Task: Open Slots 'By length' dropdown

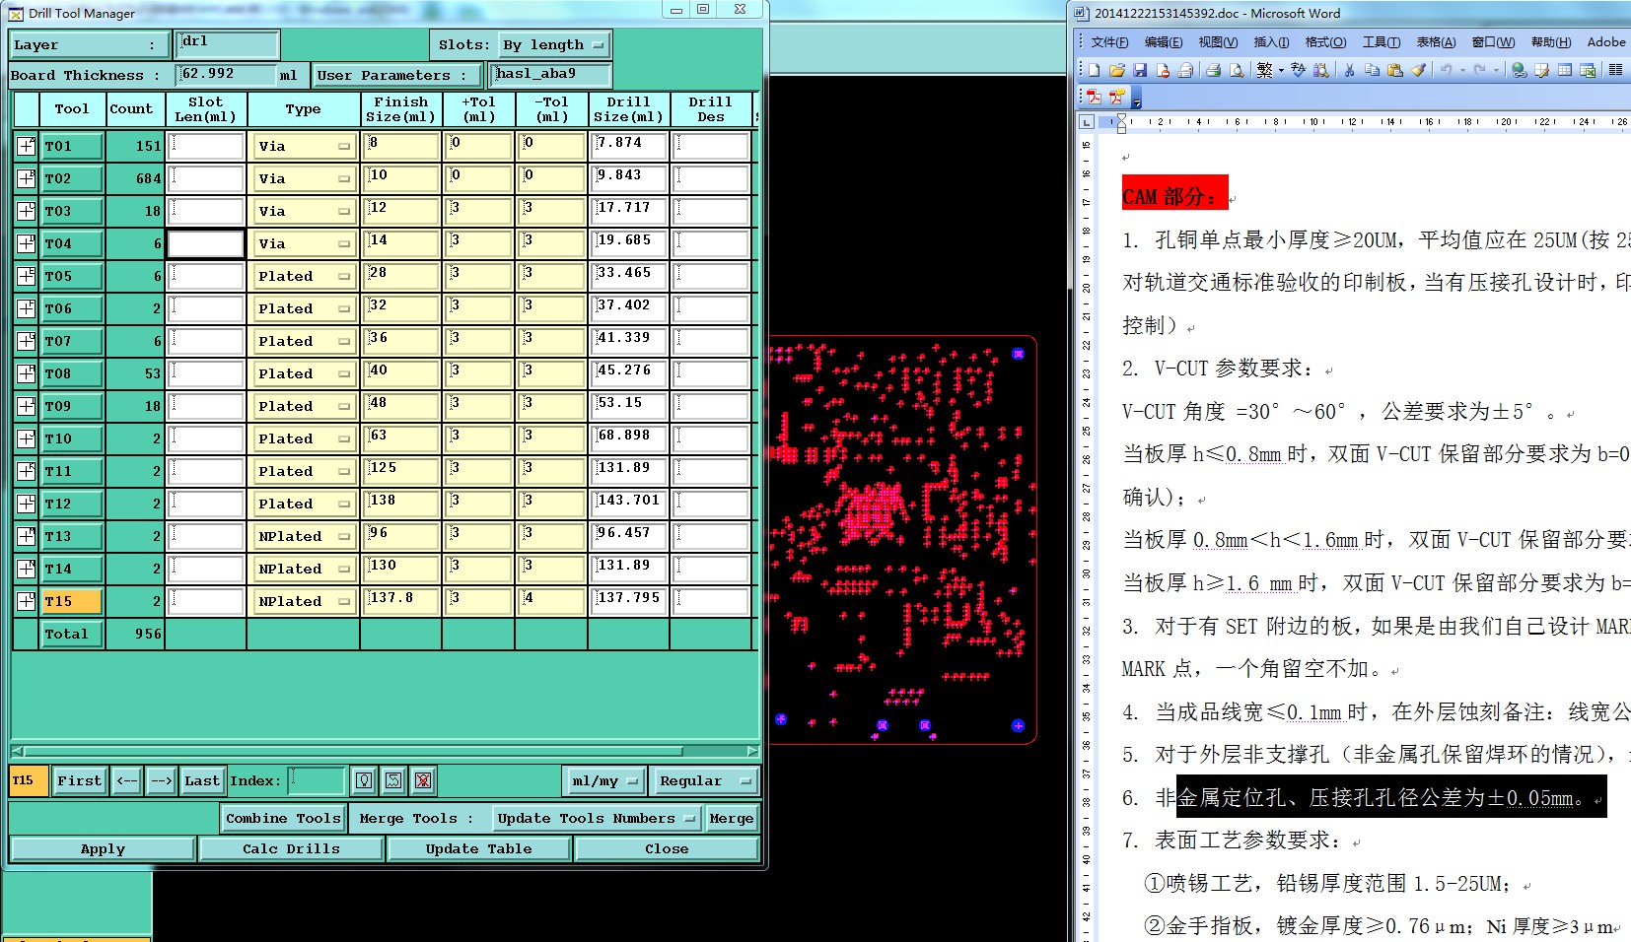Action: [554, 45]
